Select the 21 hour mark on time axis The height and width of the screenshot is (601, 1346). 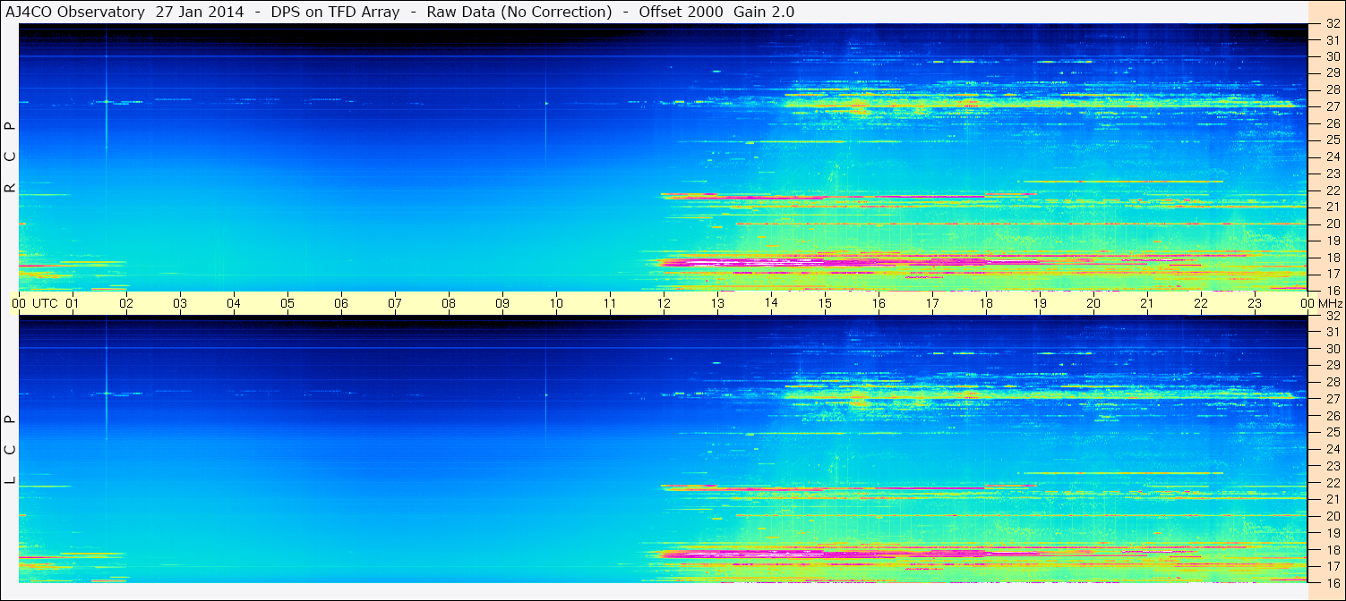click(x=1147, y=303)
